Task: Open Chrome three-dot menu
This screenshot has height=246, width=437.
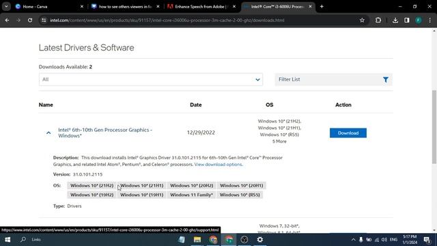Action: (430, 20)
